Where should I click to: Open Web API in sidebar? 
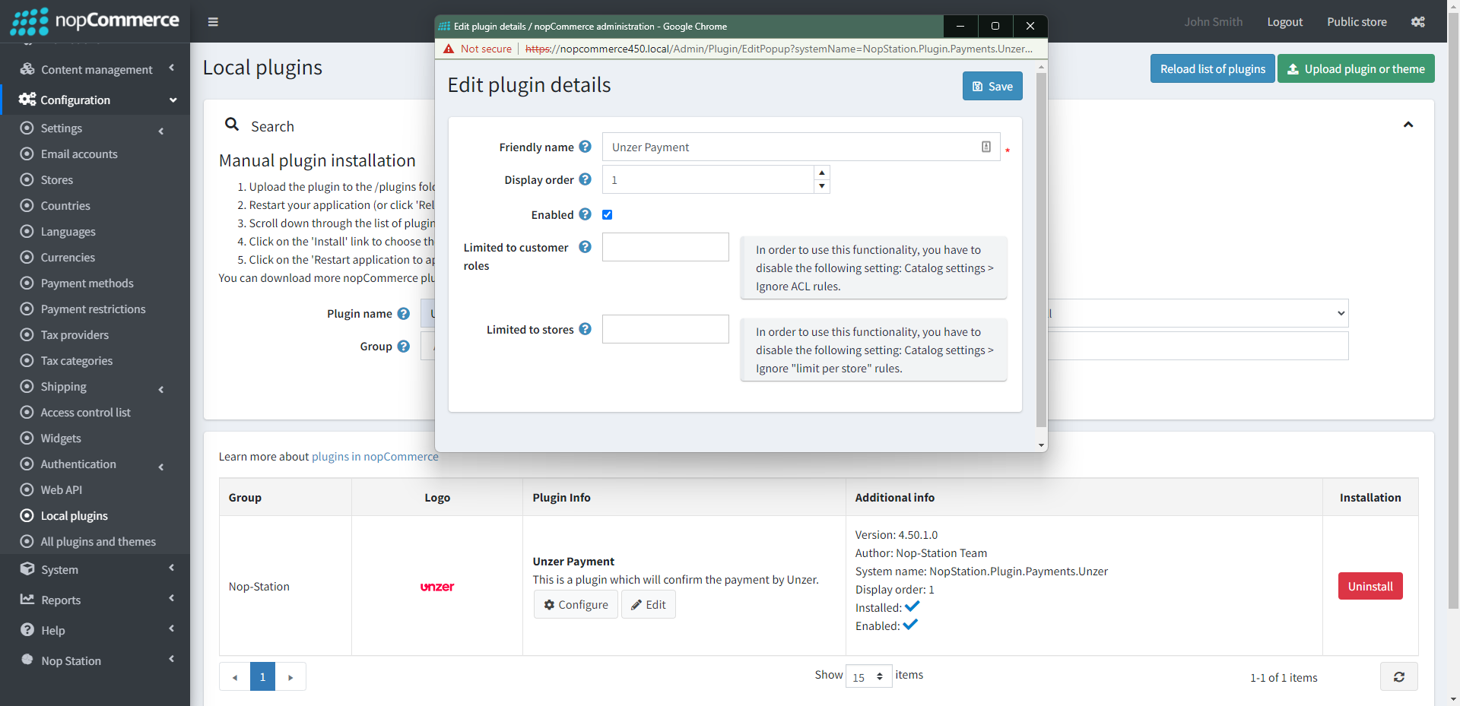tap(61, 490)
